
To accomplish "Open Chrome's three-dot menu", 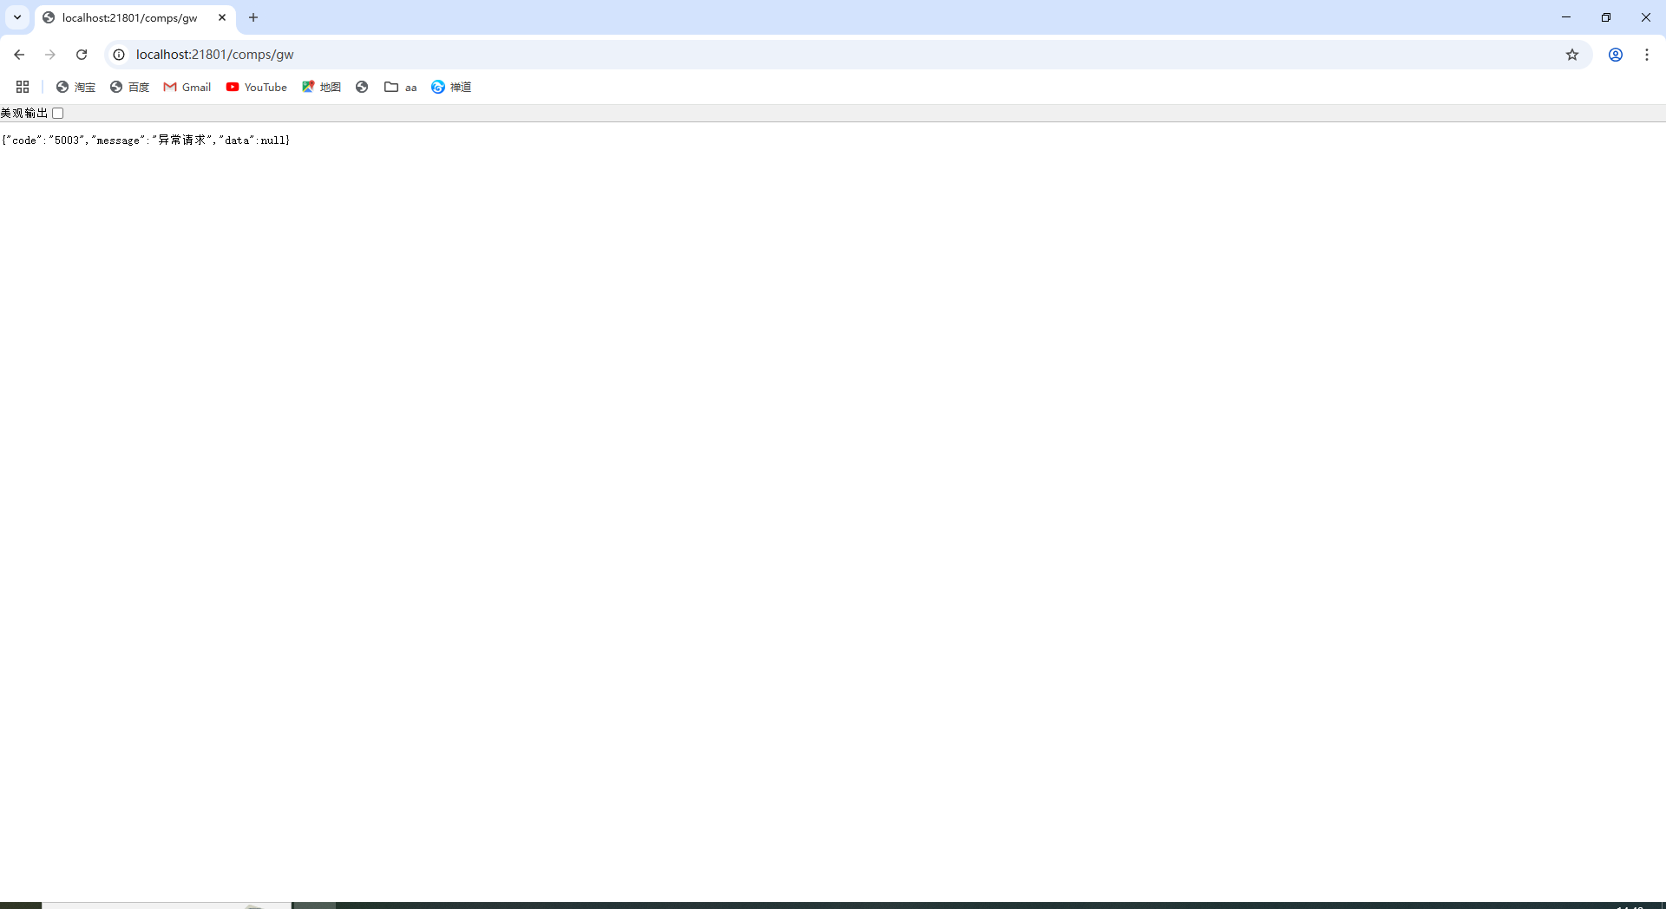I will click(x=1647, y=55).
